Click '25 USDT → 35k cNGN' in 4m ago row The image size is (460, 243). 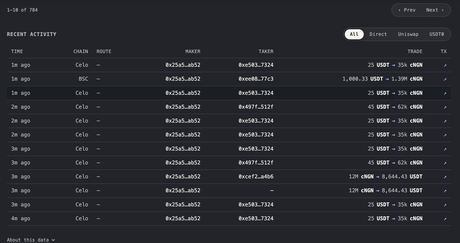pyautogui.click(x=395, y=219)
